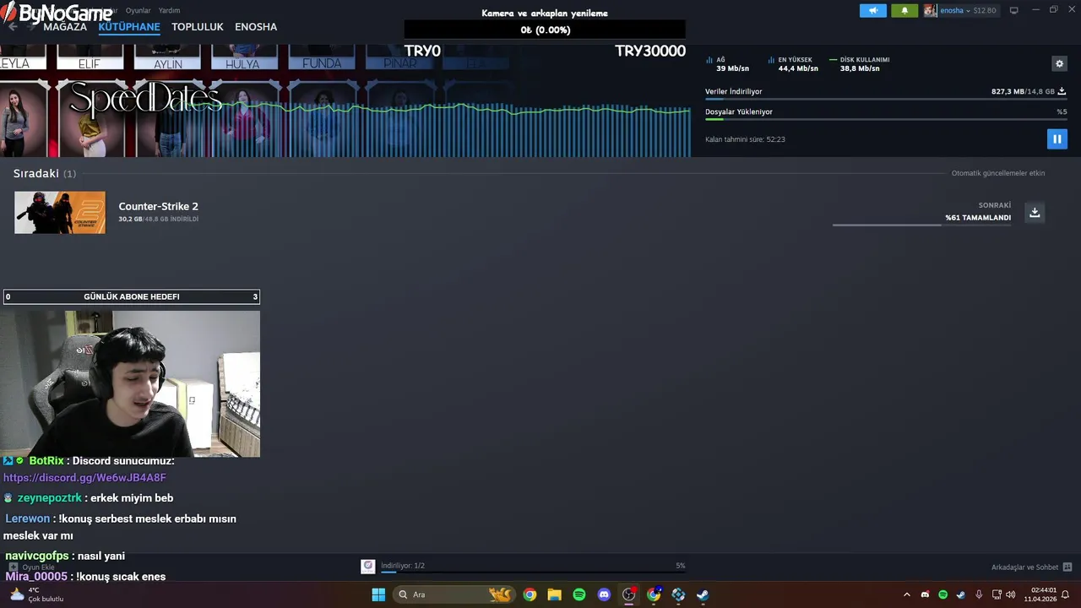Open the Windows Start menu
1081x608 pixels.
point(378,594)
